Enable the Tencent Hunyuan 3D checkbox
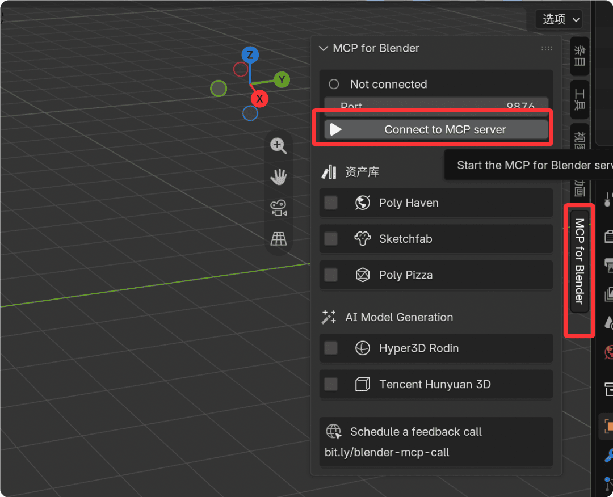Viewport: 613px width, 497px height. [331, 384]
